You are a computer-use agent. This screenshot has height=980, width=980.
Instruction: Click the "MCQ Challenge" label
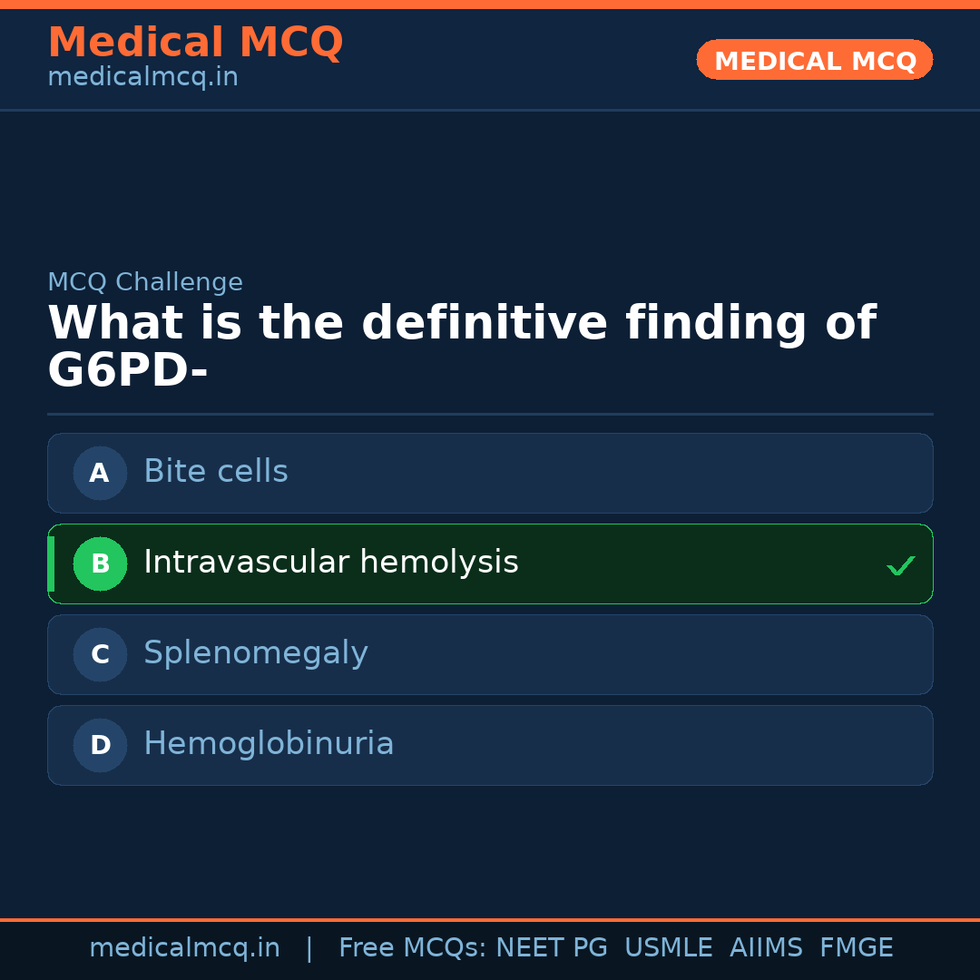coord(145,282)
